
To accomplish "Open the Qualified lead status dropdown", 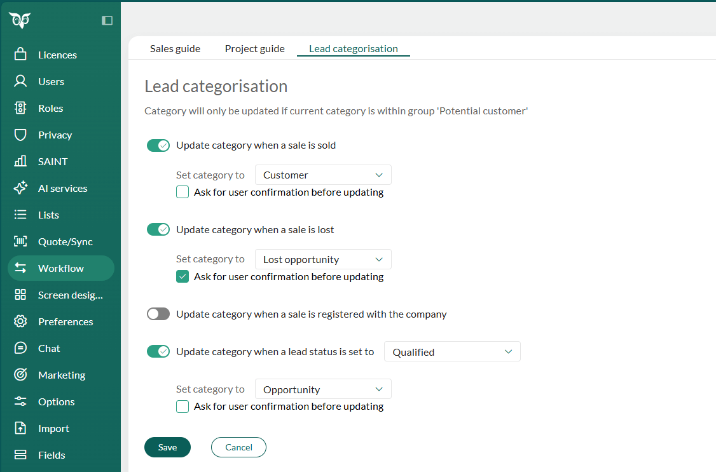I will (x=452, y=351).
